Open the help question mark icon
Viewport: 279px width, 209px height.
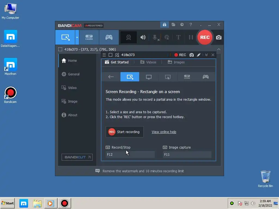(x=191, y=24)
